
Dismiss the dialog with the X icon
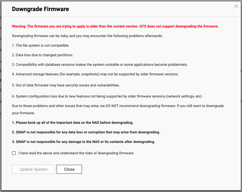236,6
